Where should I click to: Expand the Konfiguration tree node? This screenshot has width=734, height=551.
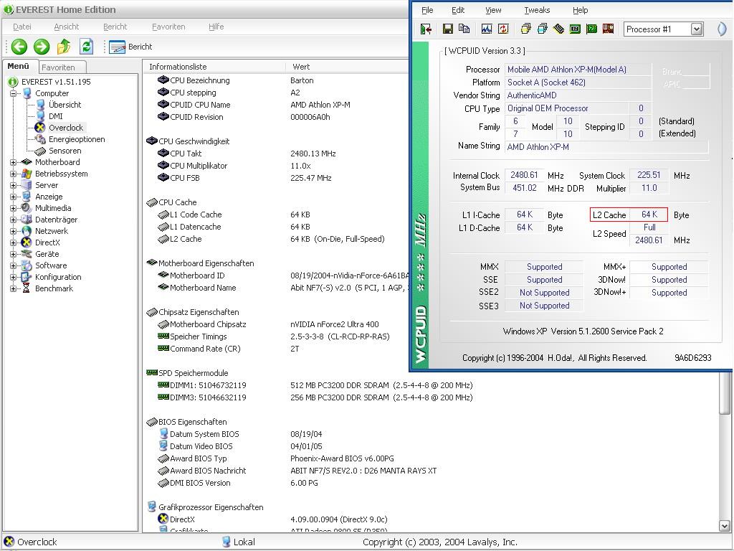coord(13,277)
